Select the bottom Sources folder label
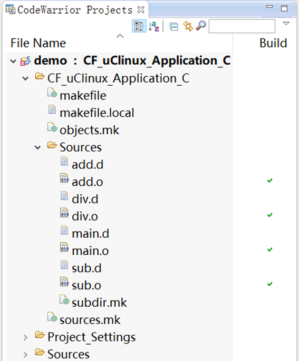This screenshot has width=299, height=361. click(69, 355)
